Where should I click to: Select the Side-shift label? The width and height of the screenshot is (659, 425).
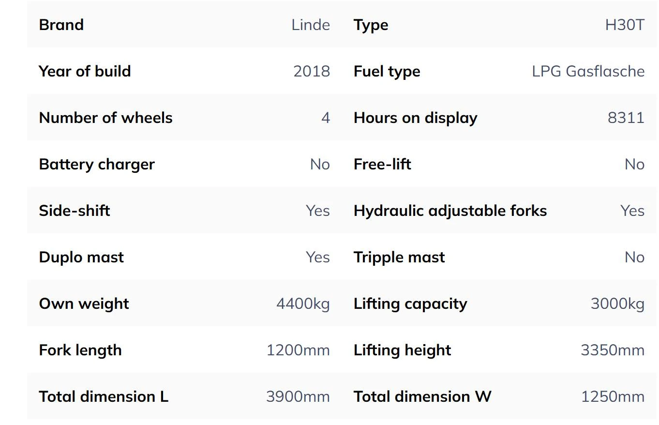coord(75,211)
